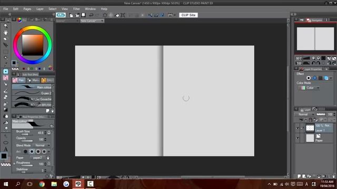Screen dimensions: 337x189
Task: Select second anti-aliasing option
Action: pyautogui.click(x=32, y=152)
